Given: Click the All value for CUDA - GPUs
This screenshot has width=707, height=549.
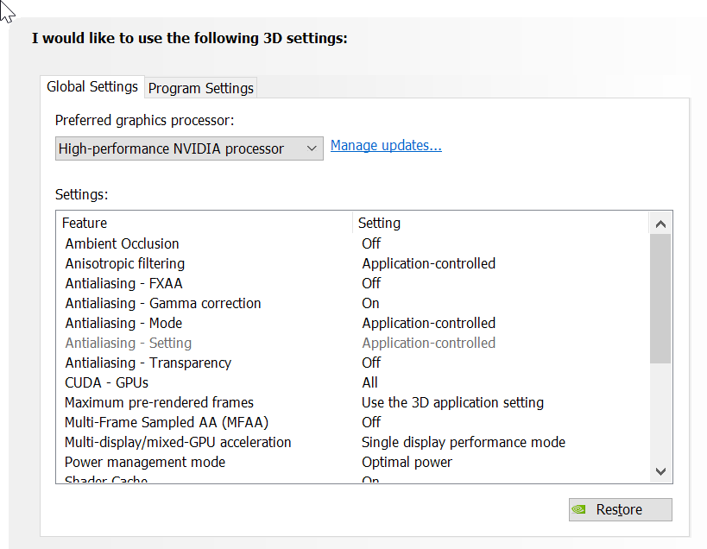Looking at the screenshot, I should tap(369, 382).
